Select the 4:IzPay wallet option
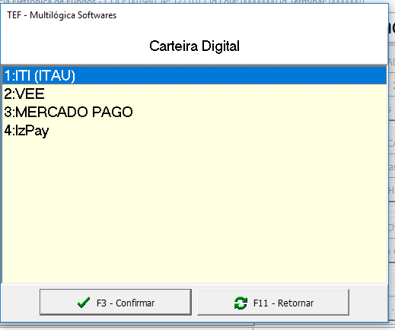Viewport: 395px width, 330px height. 194,131
